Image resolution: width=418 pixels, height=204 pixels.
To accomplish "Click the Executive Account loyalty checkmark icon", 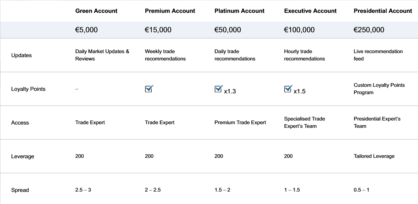I will coord(288,89).
